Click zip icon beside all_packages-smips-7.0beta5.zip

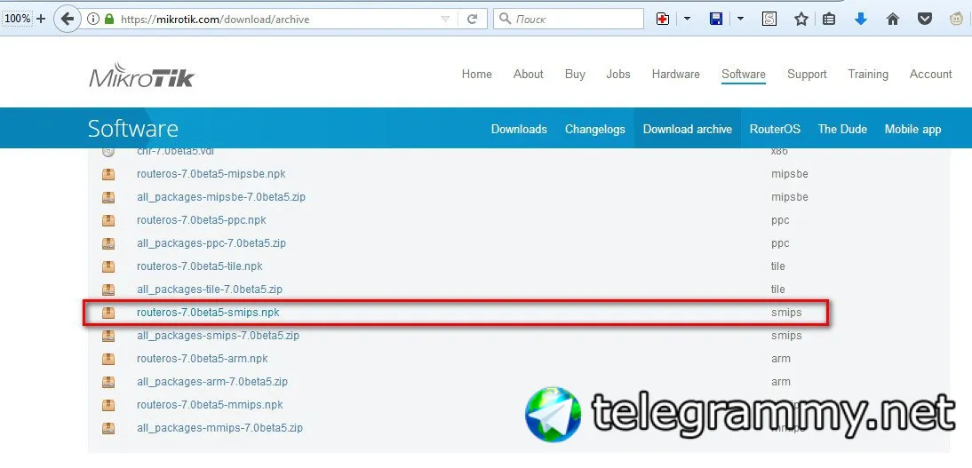click(108, 336)
